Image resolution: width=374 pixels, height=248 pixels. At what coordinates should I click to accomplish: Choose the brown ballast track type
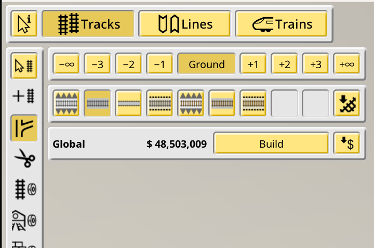point(222,103)
